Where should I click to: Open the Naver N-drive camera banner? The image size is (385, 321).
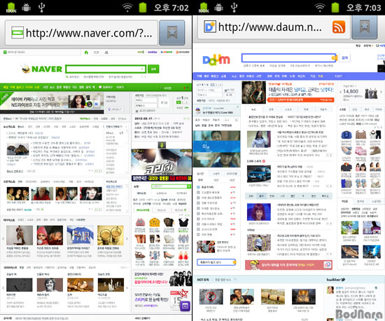52,102
